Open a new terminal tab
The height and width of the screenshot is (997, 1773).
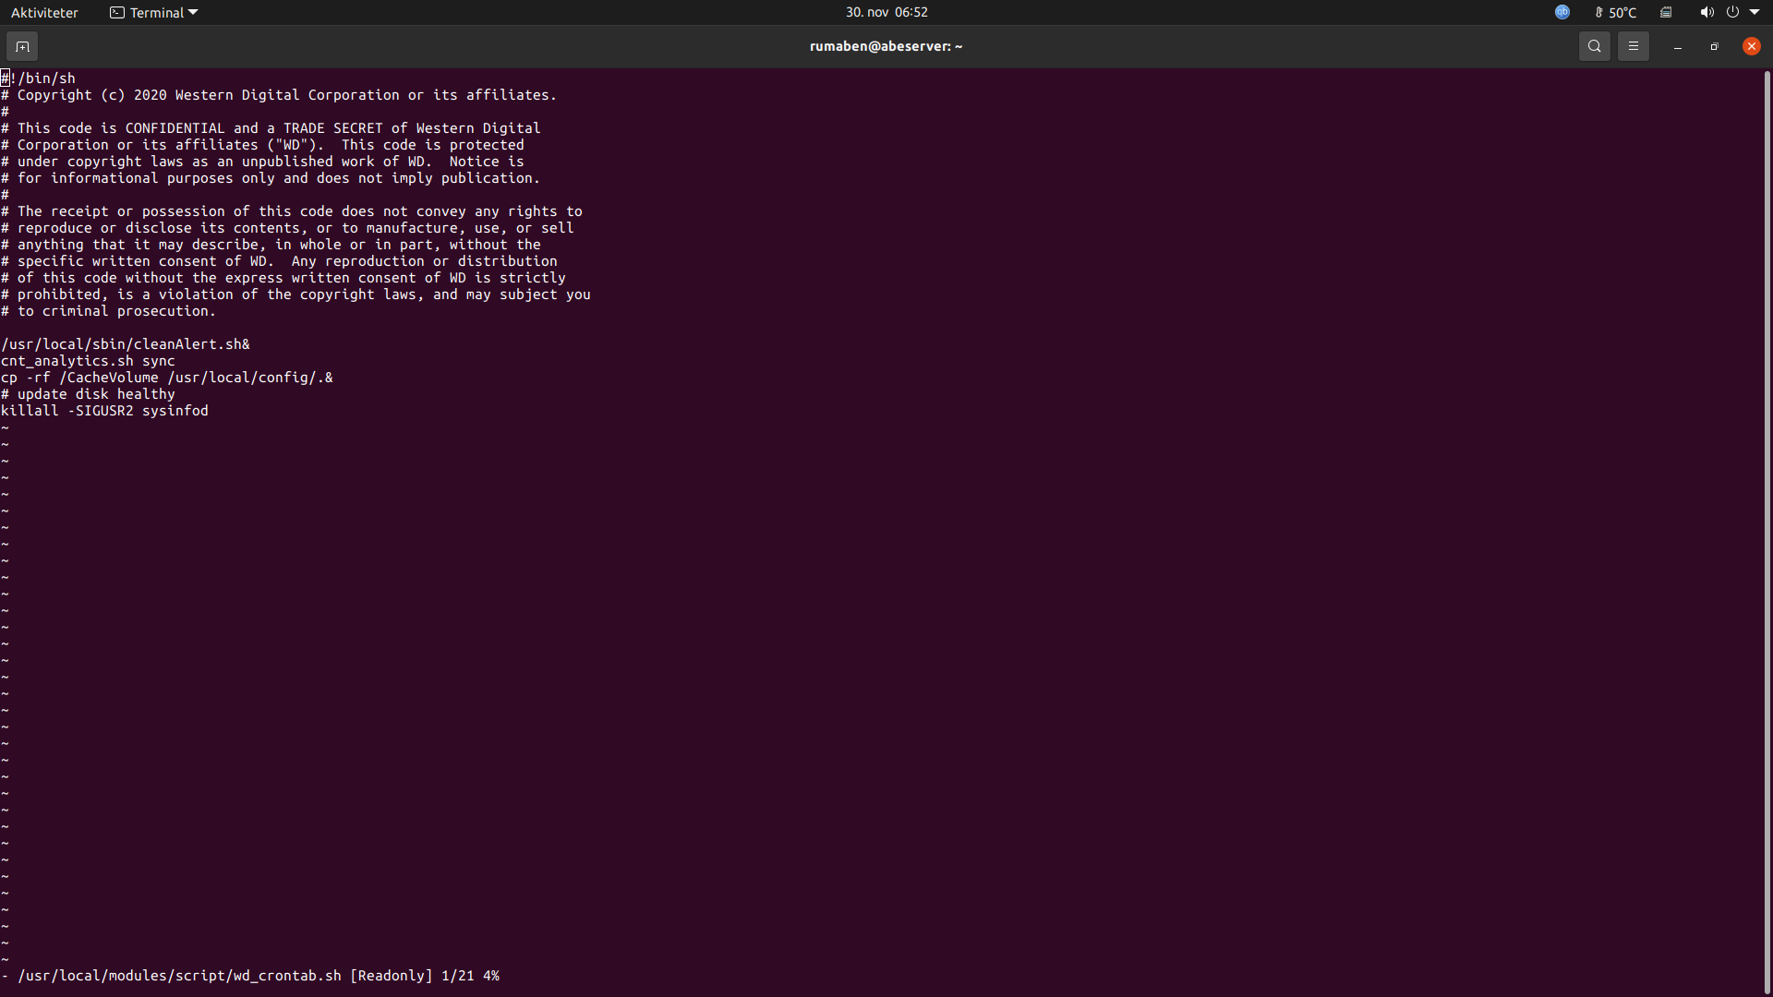tap(22, 46)
